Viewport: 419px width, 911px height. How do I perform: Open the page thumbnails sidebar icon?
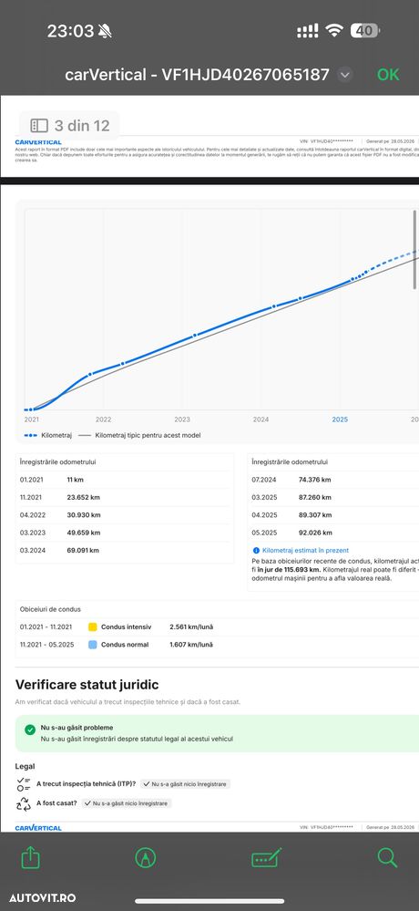tap(39, 126)
